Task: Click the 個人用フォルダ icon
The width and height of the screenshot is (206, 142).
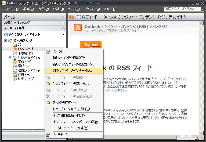Action: (x=10, y=40)
